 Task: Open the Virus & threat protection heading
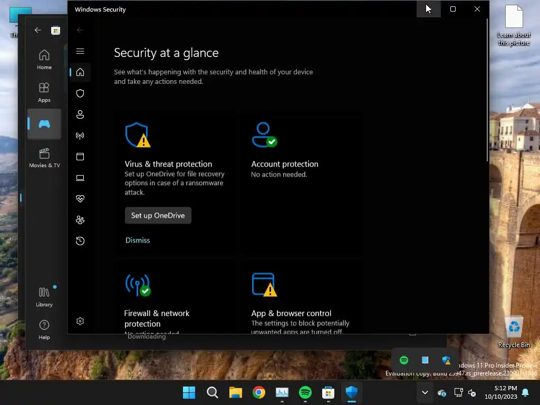(x=168, y=164)
